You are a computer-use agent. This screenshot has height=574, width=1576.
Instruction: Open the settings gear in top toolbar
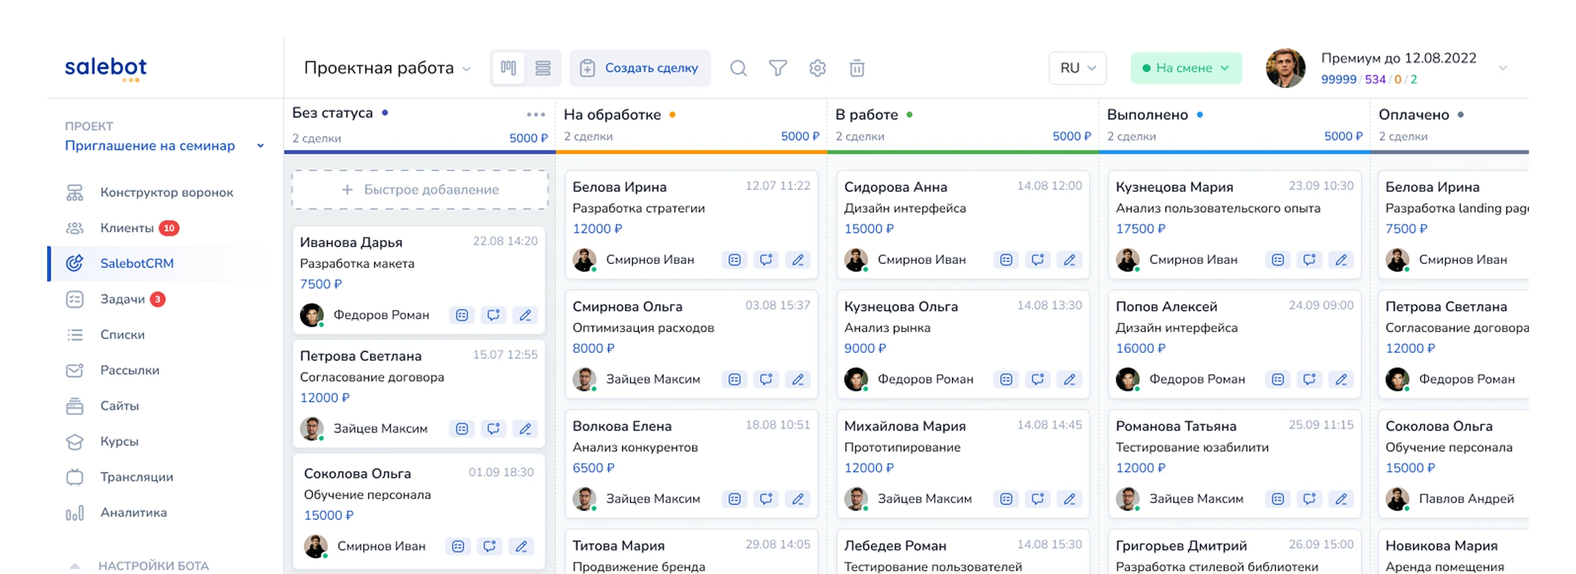click(818, 68)
